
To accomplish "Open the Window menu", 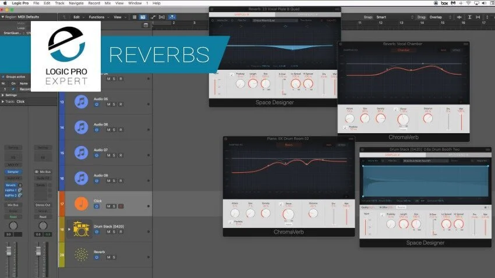I will (x=135, y=3).
